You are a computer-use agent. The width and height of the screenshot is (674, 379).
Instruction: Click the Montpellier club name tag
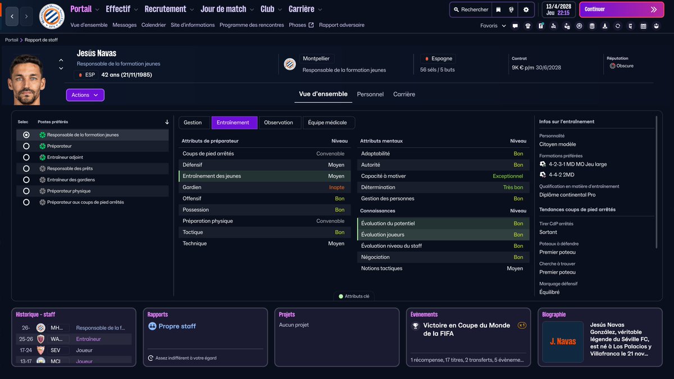(317, 58)
